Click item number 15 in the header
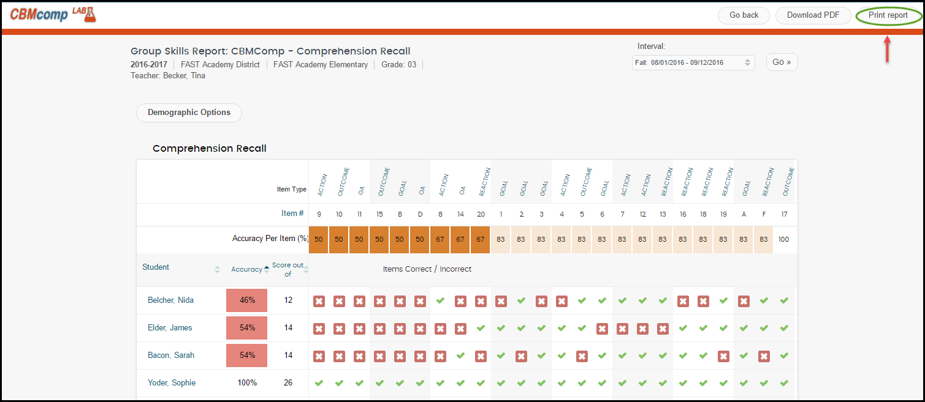This screenshot has width=925, height=402. pos(379,214)
